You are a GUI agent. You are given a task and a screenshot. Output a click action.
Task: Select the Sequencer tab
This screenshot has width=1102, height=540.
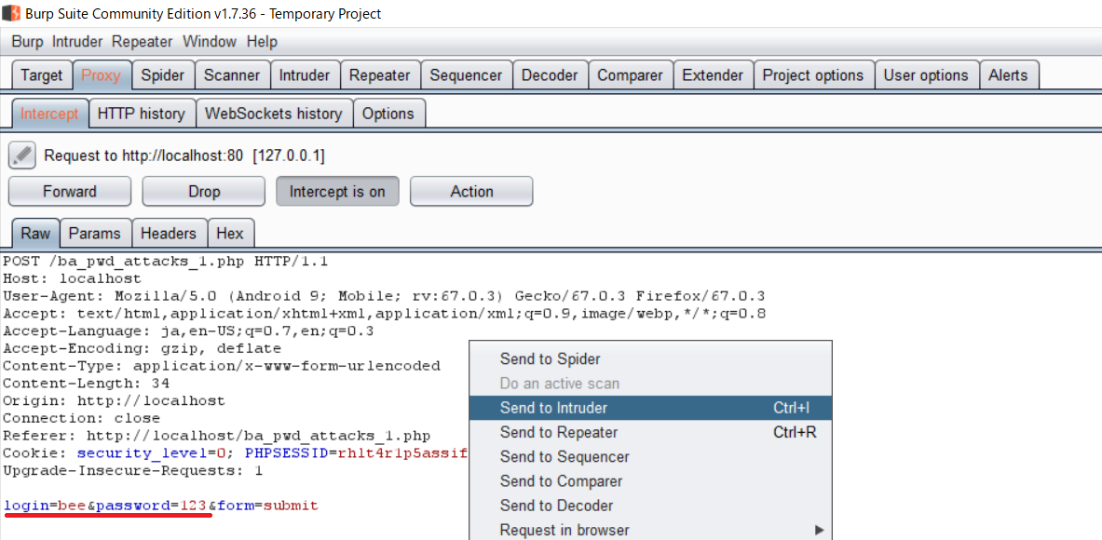tap(466, 75)
